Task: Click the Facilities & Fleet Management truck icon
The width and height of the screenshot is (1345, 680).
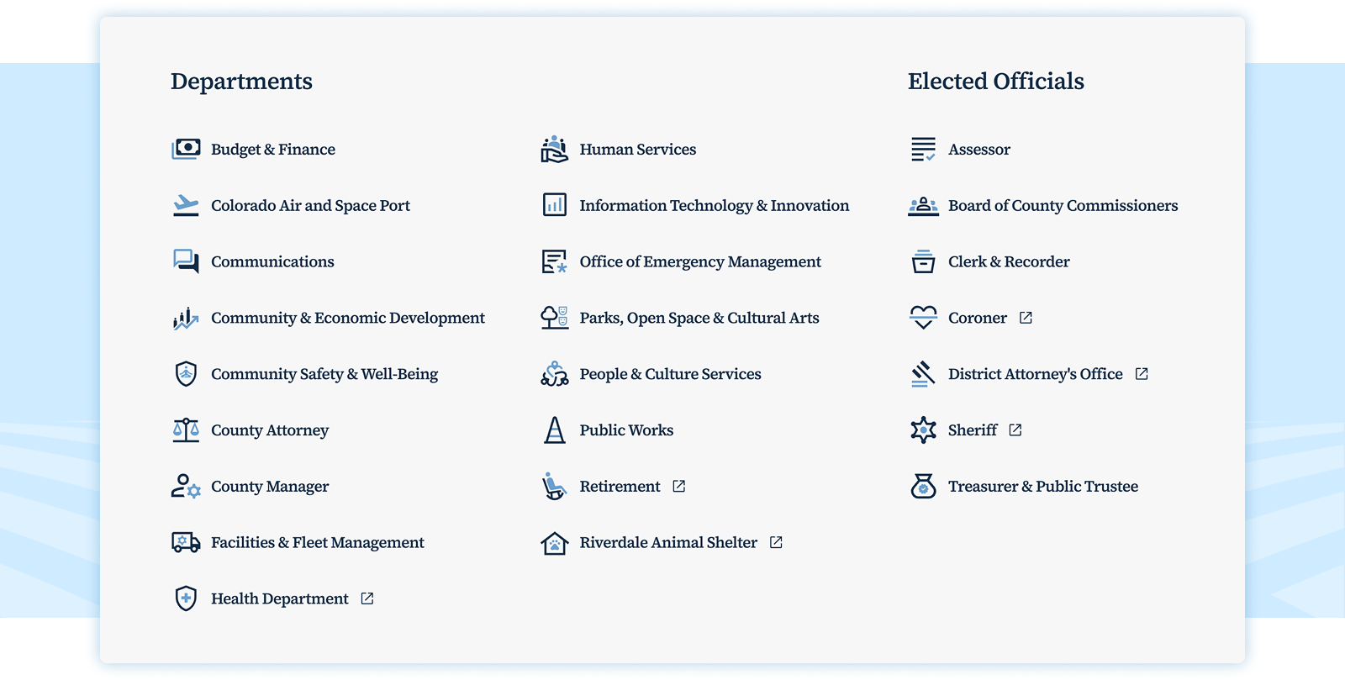Action: coord(186,542)
